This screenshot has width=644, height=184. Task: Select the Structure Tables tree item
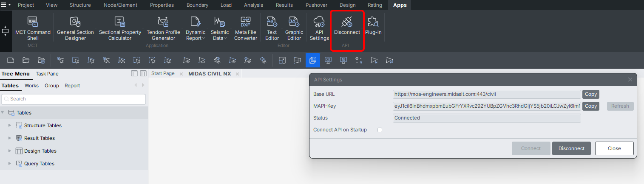pos(43,125)
